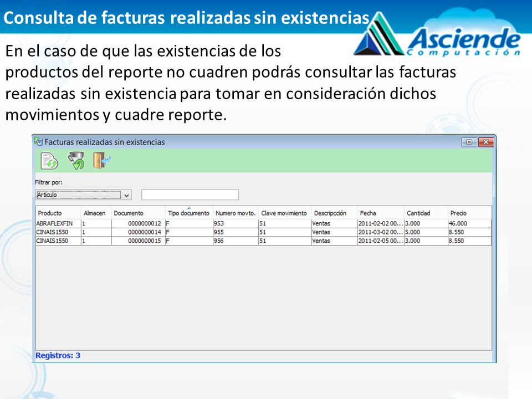The image size is (532, 399).
Task: Click movement number 953
Action: pos(236,223)
